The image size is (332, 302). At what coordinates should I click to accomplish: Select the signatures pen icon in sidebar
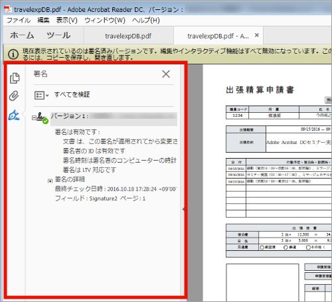click(14, 115)
